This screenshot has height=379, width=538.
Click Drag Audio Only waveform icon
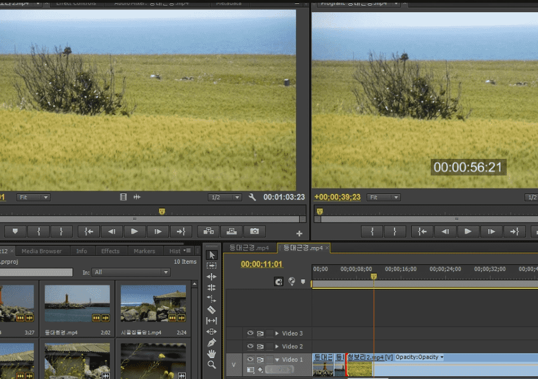pyautogui.click(x=137, y=197)
